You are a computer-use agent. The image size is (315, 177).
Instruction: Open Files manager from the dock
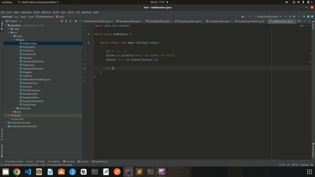tap(5, 172)
